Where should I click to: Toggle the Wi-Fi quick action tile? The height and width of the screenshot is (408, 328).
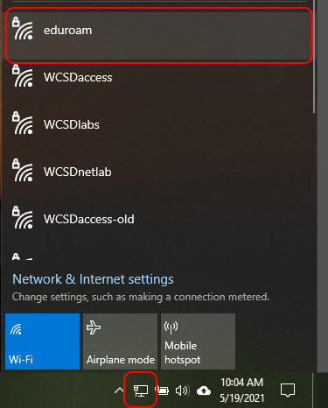pyautogui.click(x=43, y=341)
